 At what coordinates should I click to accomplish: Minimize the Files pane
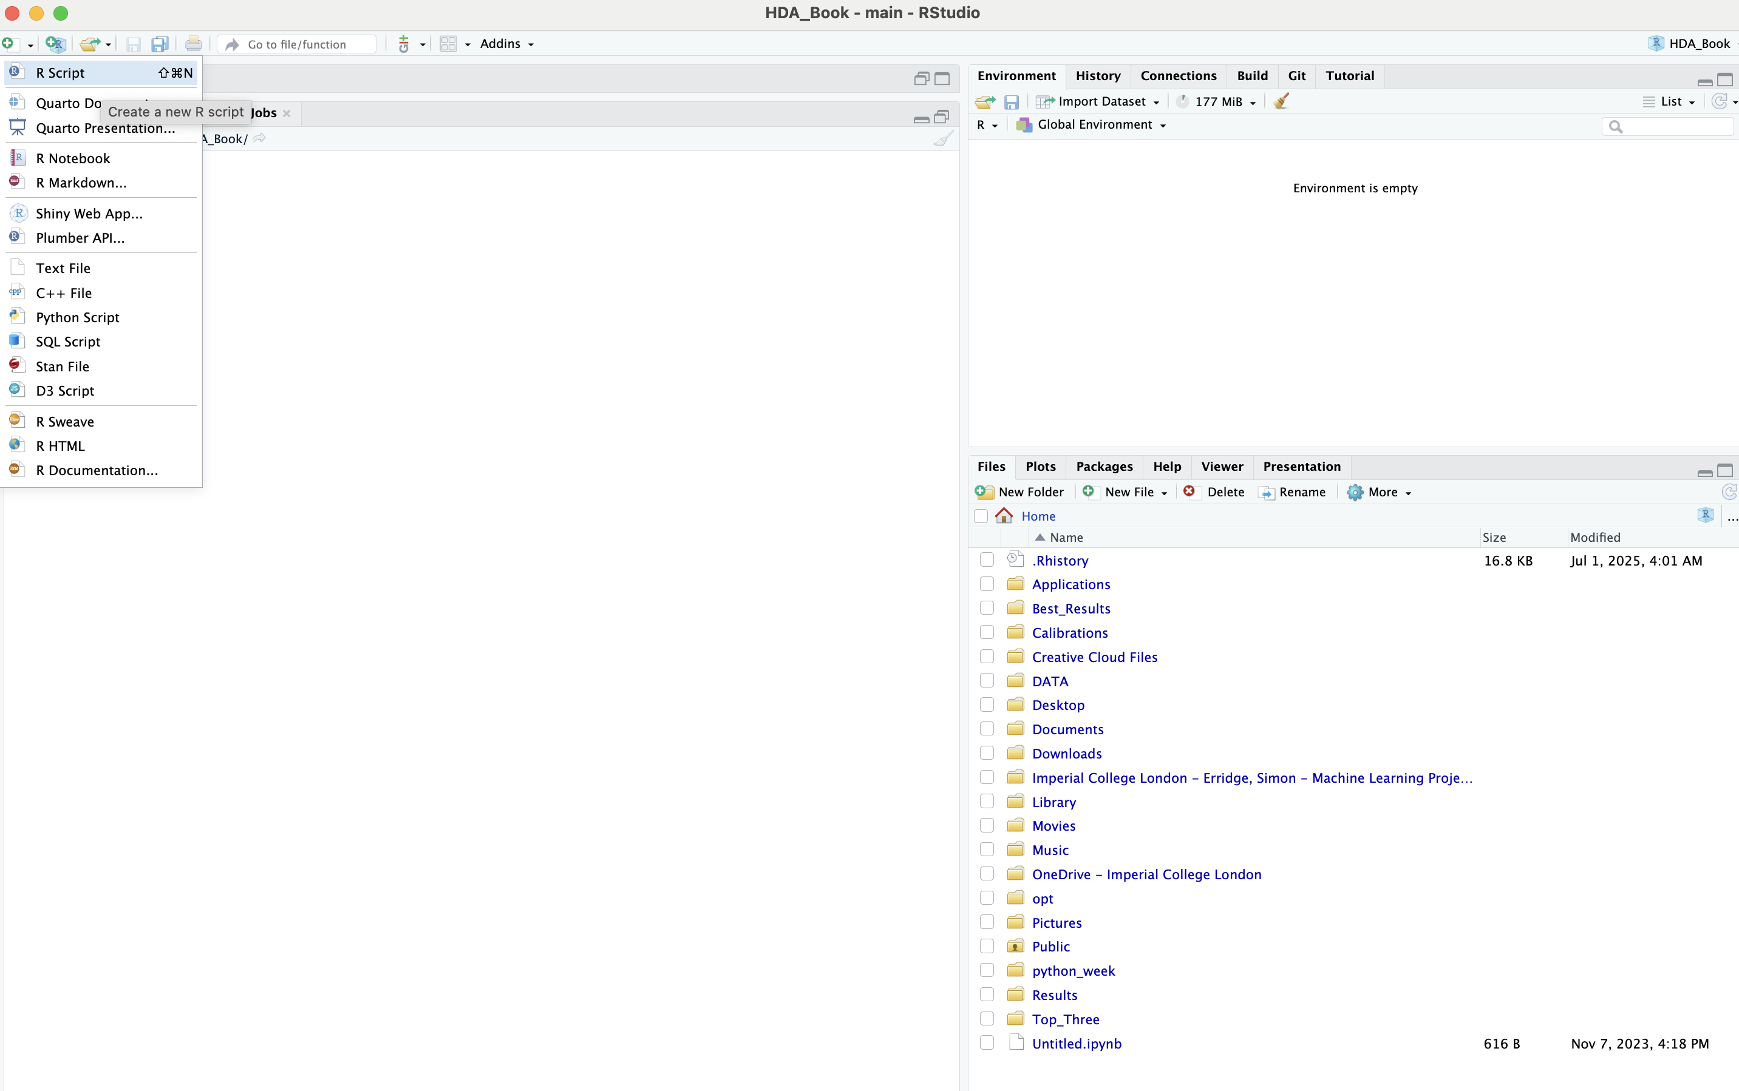coord(1704,472)
